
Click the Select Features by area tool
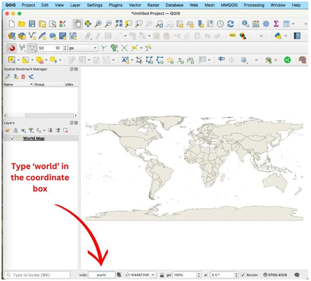[x=12, y=60]
